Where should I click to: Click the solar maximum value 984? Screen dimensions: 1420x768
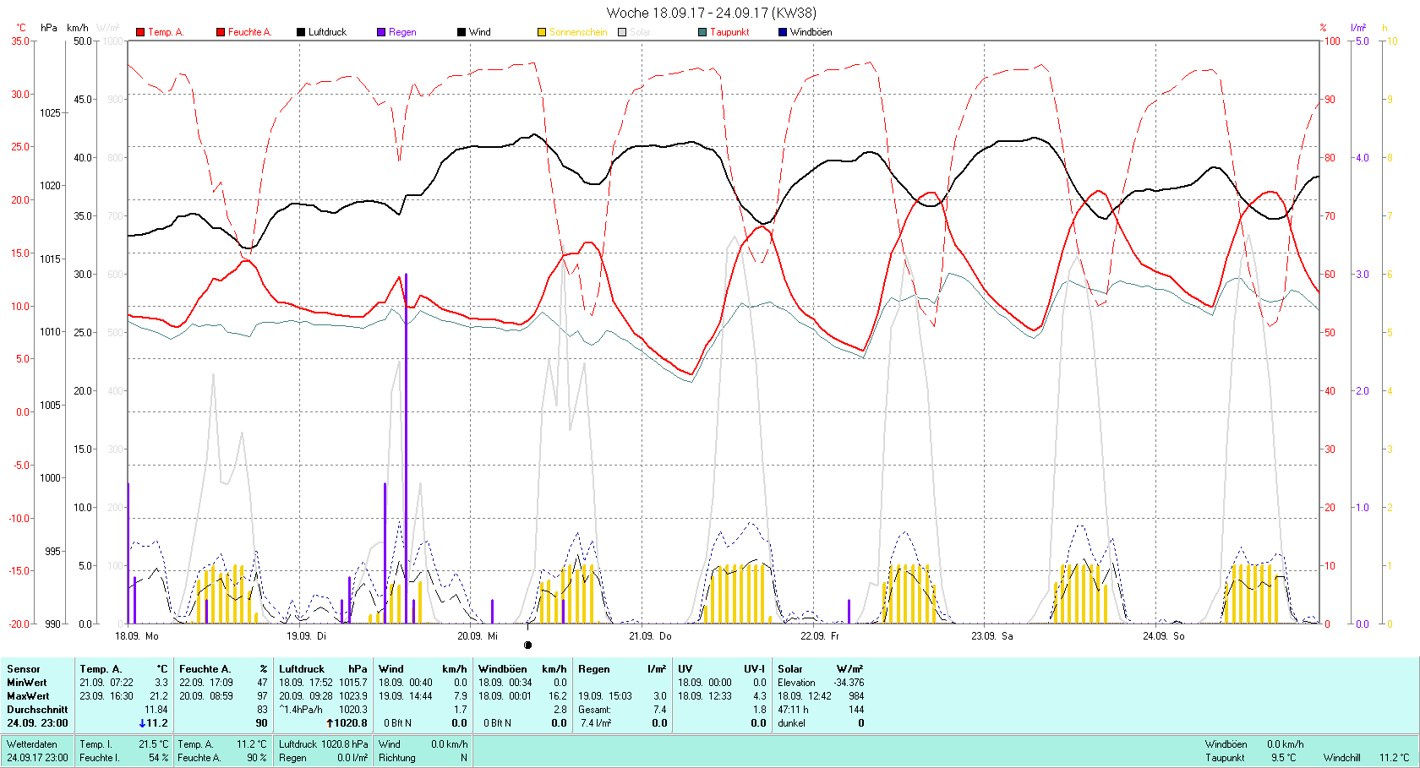coord(856,696)
